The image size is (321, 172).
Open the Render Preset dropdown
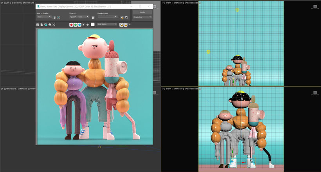tap(107, 17)
